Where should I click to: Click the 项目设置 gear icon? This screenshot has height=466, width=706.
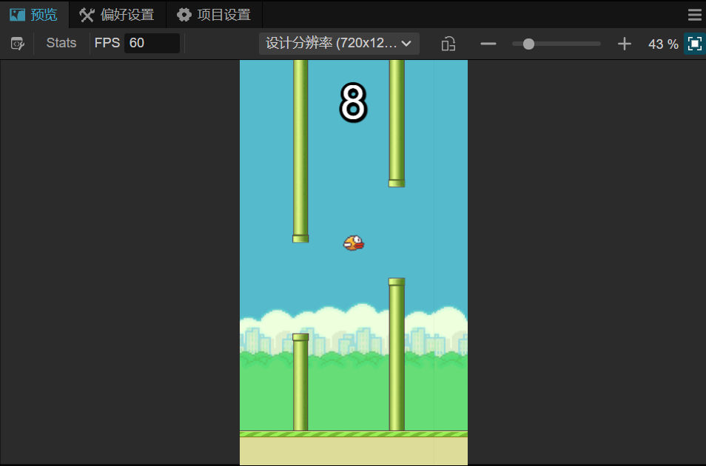pyautogui.click(x=184, y=15)
